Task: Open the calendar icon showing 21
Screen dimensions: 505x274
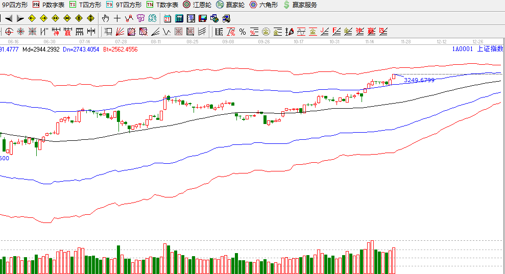Action: [x=167, y=18]
